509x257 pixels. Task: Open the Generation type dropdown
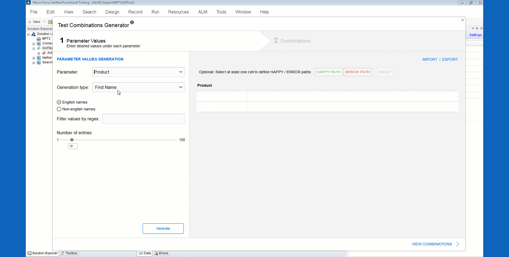tap(139, 88)
